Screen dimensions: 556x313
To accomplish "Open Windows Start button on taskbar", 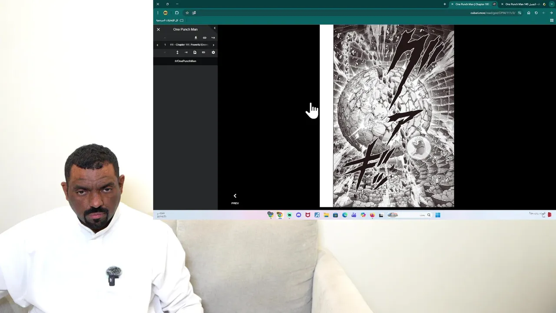I will 438,215.
